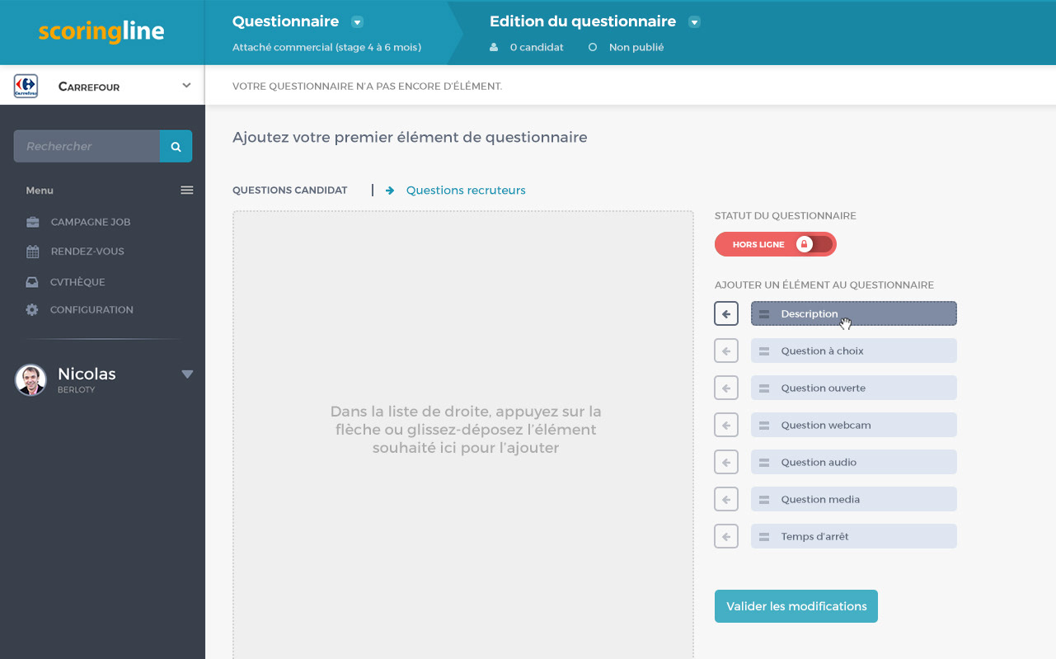Click the CVthèque inbox icon
Screen dimensions: 1056x659
coord(32,282)
